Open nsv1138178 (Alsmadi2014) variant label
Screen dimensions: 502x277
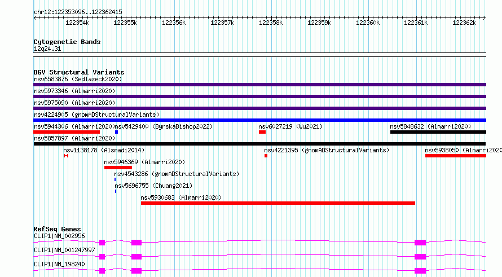[104, 150]
